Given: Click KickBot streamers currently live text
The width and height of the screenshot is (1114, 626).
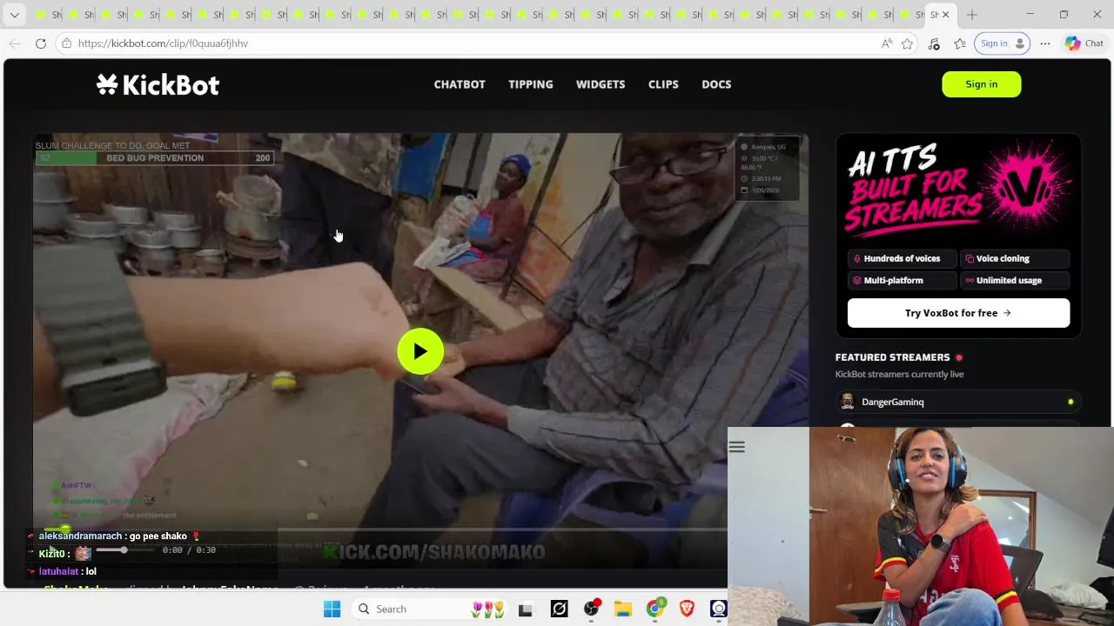Looking at the screenshot, I should click(899, 374).
